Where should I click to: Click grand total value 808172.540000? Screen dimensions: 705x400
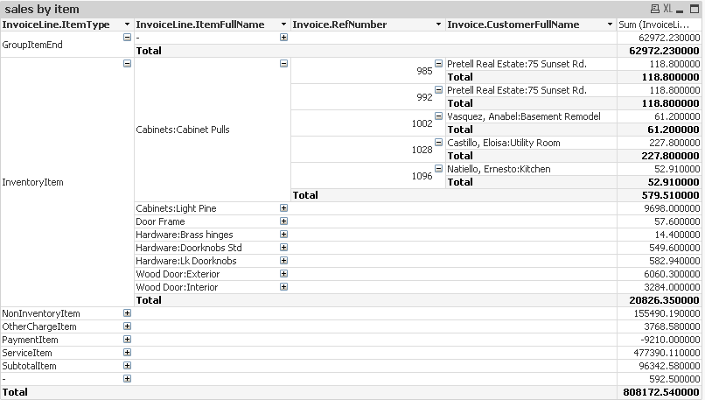tap(661, 392)
